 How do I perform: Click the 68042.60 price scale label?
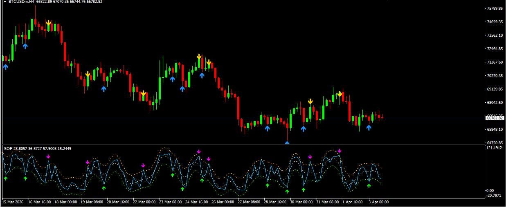(x=495, y=103)
